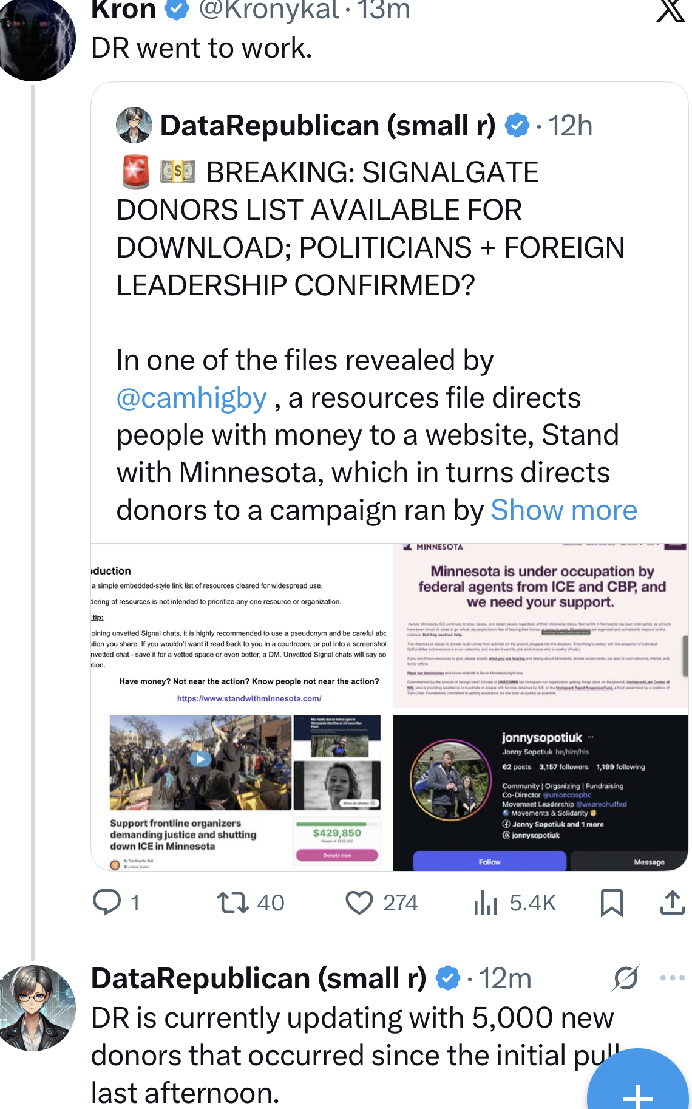Open Grok icon on reply tweet
Screen dimensions: 692x1109
click(625, 978)
